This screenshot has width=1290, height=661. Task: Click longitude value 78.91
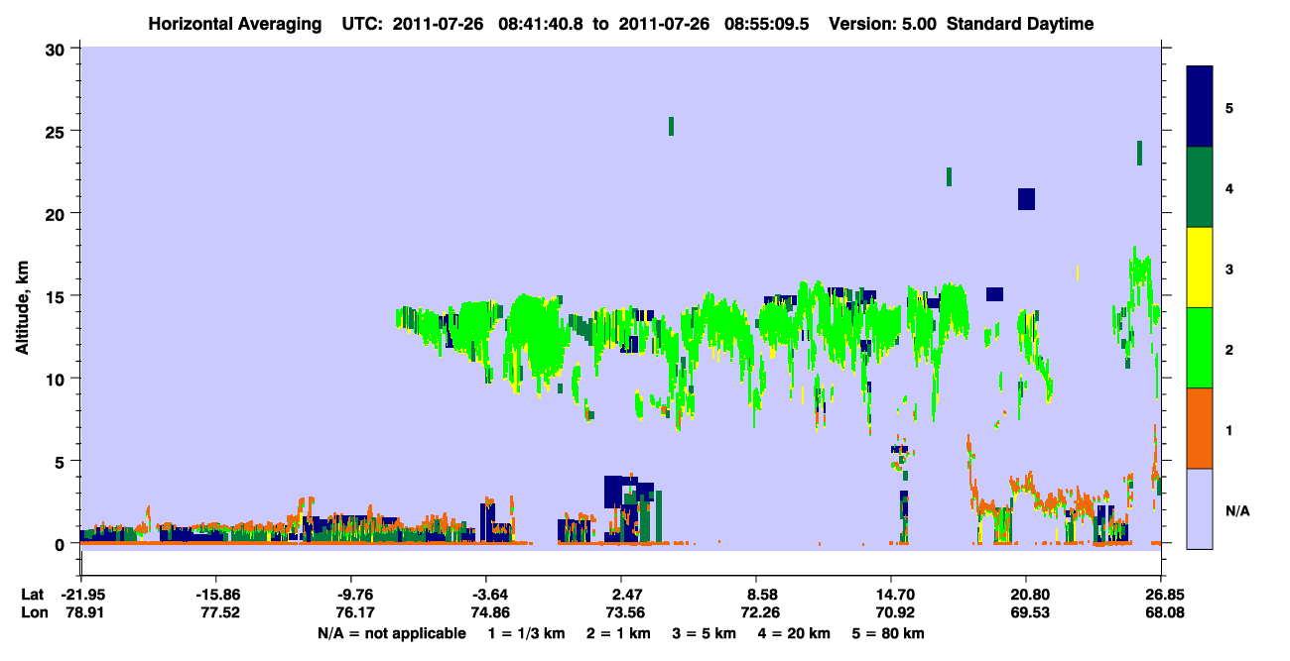tap(85, 612)
